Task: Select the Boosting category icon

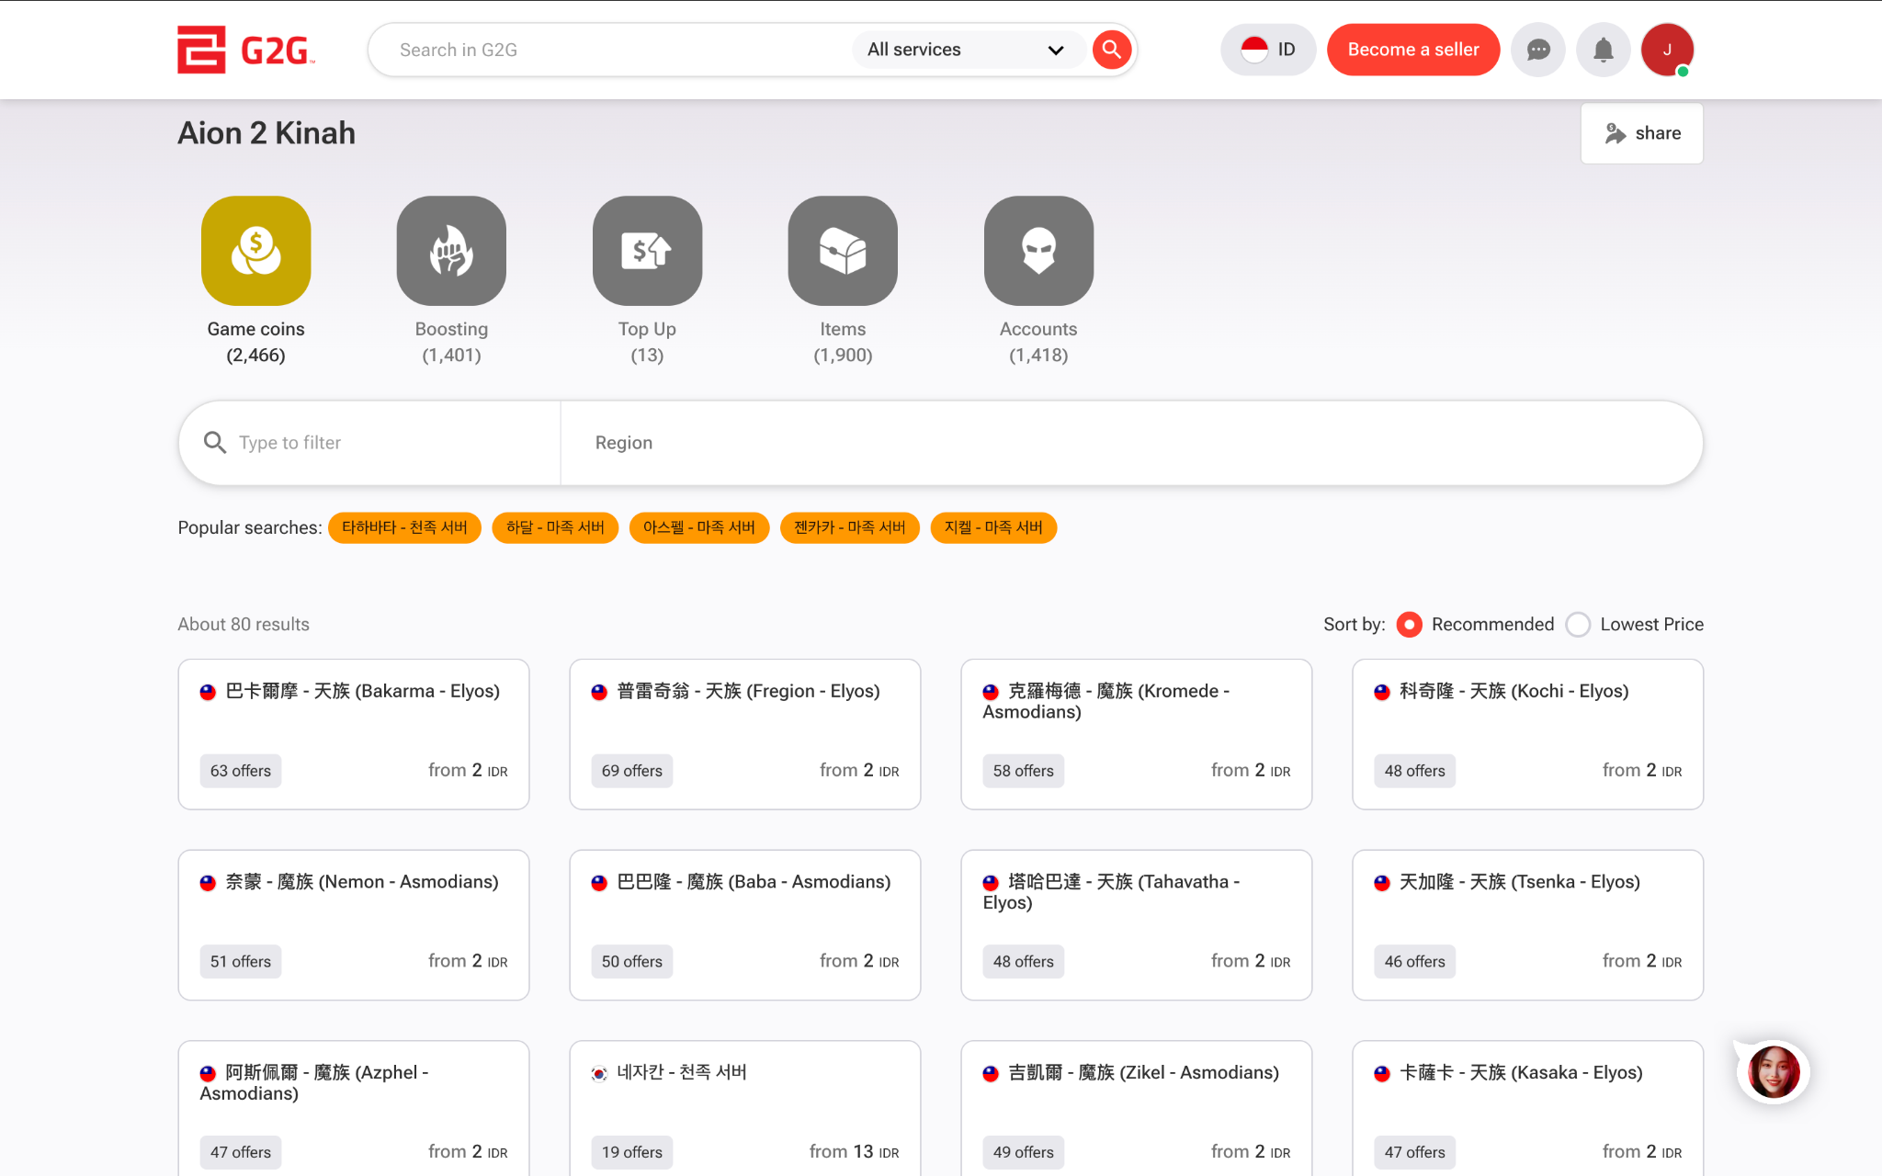Action: (451, 251)
